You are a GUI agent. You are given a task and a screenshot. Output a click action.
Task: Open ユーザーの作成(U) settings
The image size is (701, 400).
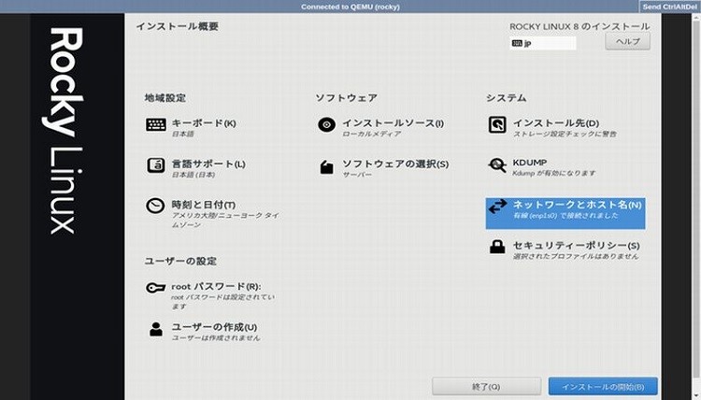click(214, 327)
